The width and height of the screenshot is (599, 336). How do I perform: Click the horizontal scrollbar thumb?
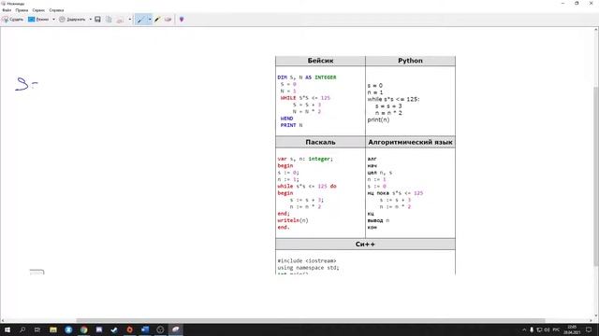[x=311, y=320]
